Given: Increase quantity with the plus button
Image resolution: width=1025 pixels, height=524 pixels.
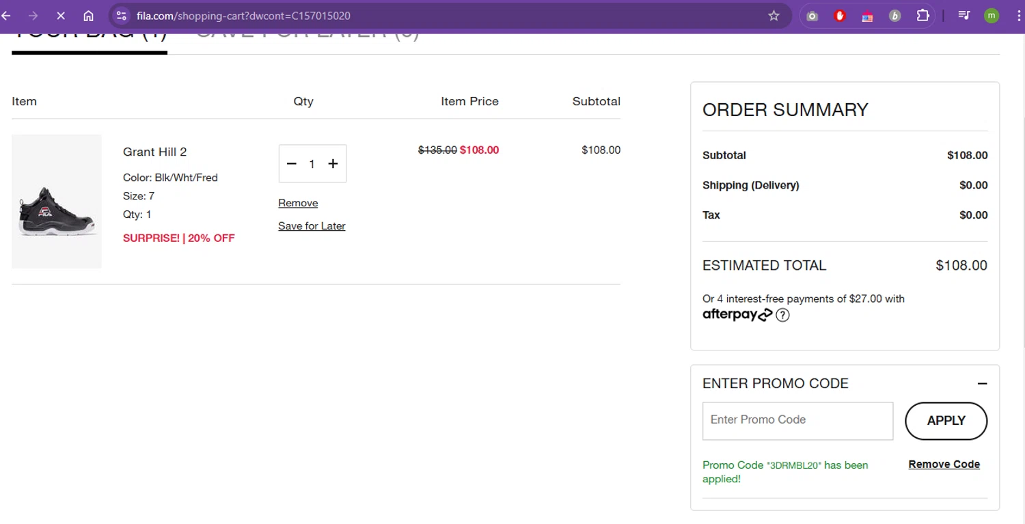Looking at the screenshot, I should click(333, 164).
